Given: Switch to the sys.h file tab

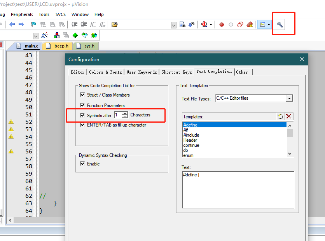Looking at the screenshot, I should [86, 46].
